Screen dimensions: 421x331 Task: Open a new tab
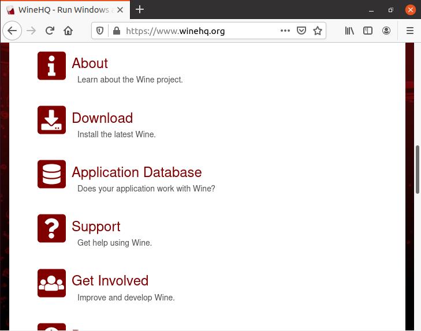click(x=140, y=10)
